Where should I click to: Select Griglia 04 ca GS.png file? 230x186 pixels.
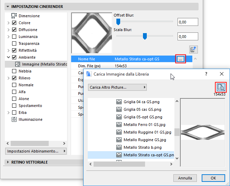[141, 102]
